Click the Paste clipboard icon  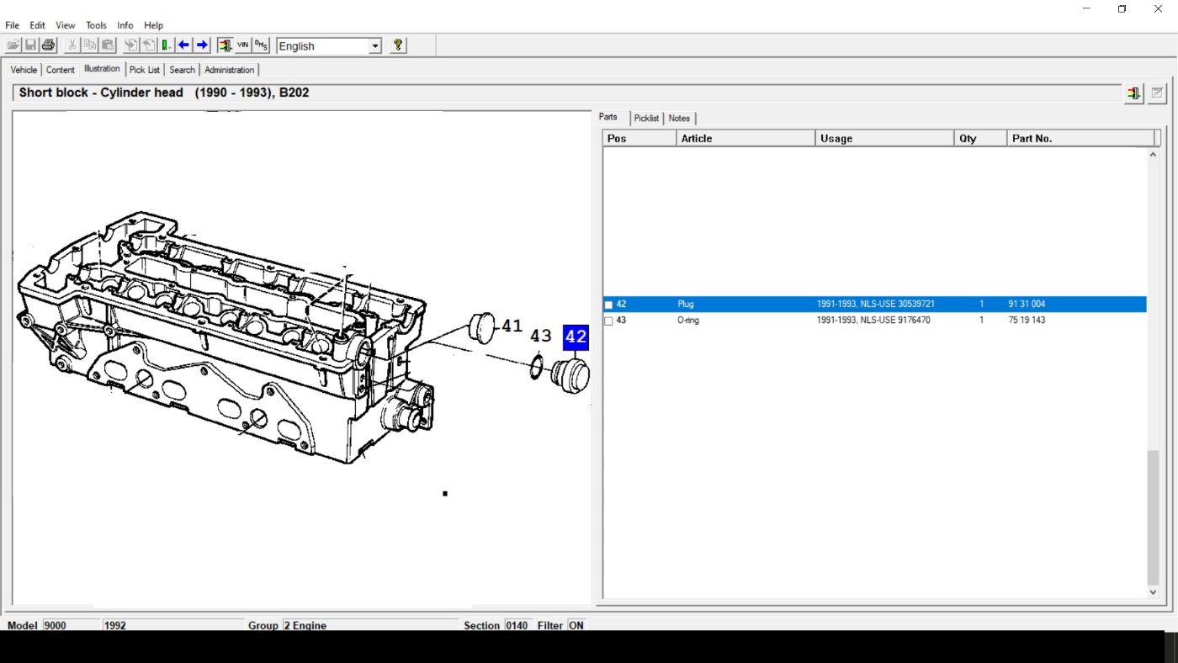(108, 45)
